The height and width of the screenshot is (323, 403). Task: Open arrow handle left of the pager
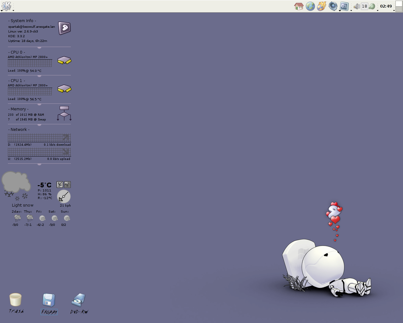coord(394,11)
